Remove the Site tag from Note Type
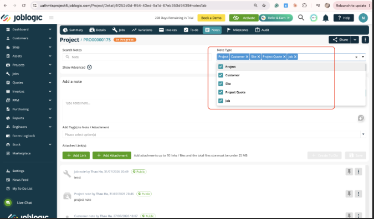374x219 pixels. pos(259,56)
